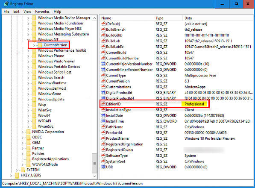Expand the Windows Media Foundation node
Viewport: 255px width, 188px height.
tap(28, 23)
